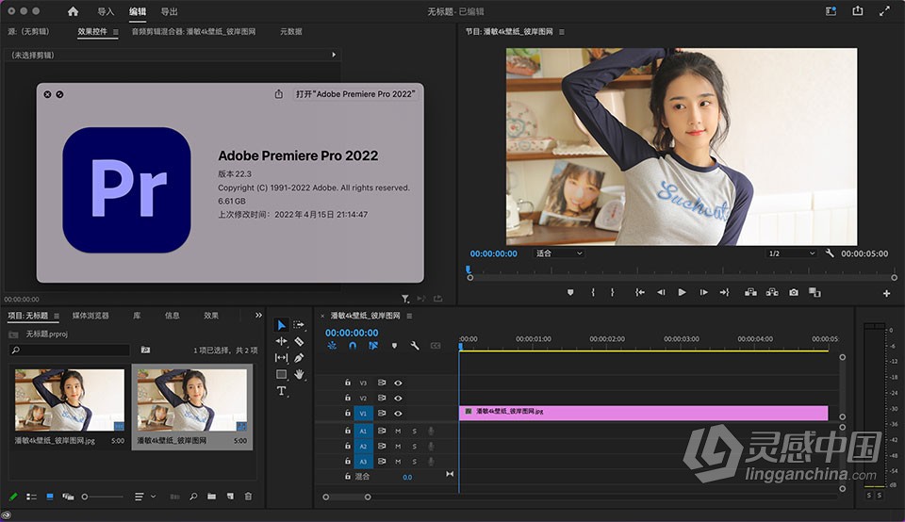
Task: Open the zoom level 适合 dropdown
Action: tap(559, 253)
